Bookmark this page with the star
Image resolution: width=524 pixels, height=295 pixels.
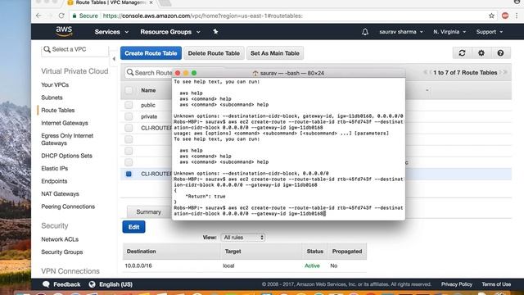pos(491,16)
